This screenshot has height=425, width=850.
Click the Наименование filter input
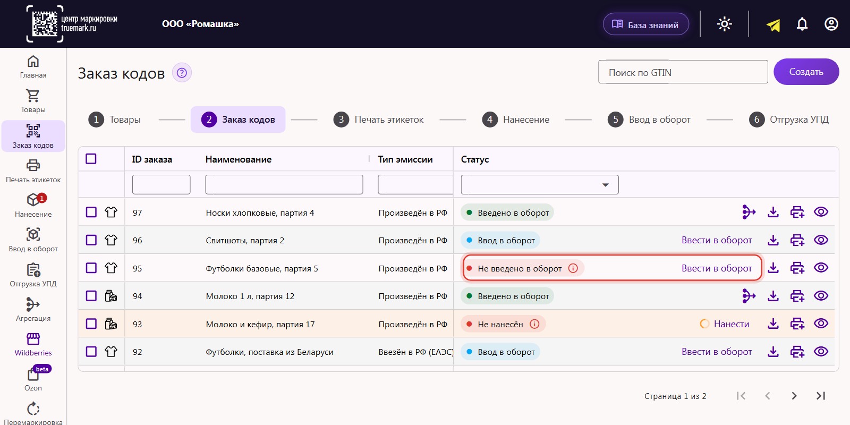(x=284, y=184)
